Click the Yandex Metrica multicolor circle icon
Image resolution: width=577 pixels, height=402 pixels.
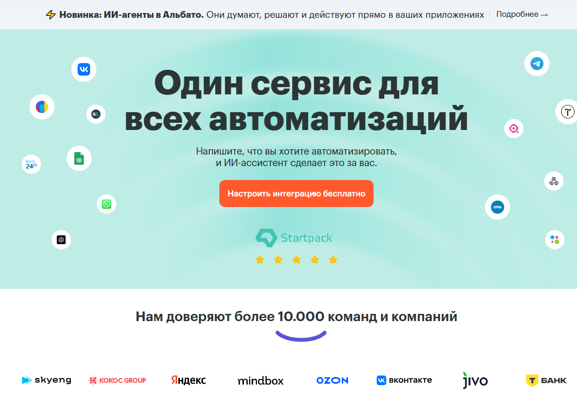tap(42, 107)
